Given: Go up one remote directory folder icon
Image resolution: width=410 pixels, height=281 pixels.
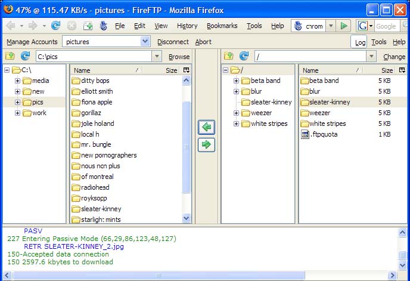Looking at the screenshot, I should pyautogui.click(x=228, y=56).
